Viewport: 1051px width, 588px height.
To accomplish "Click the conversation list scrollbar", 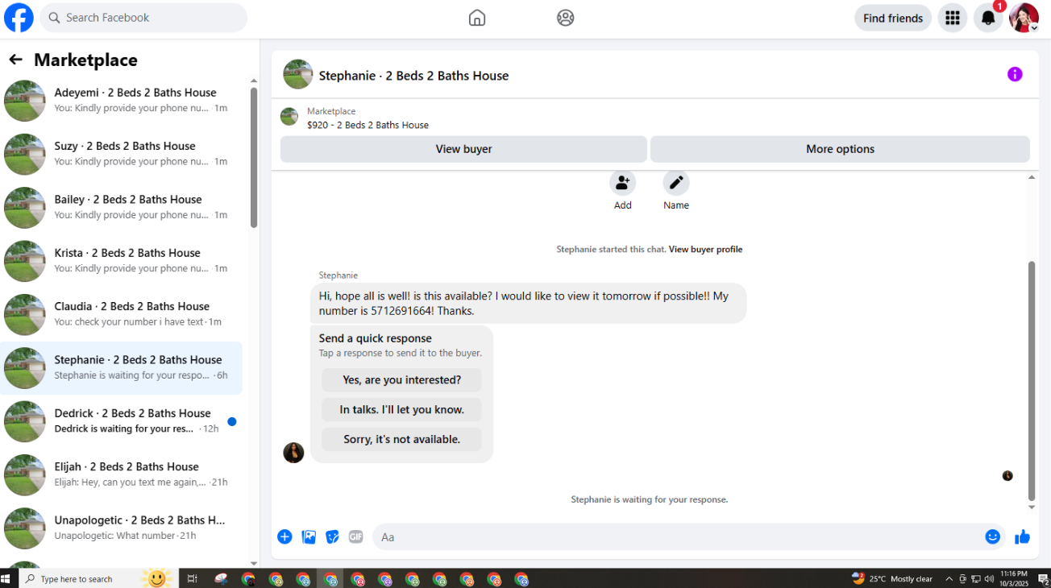I will pos(254,157).
